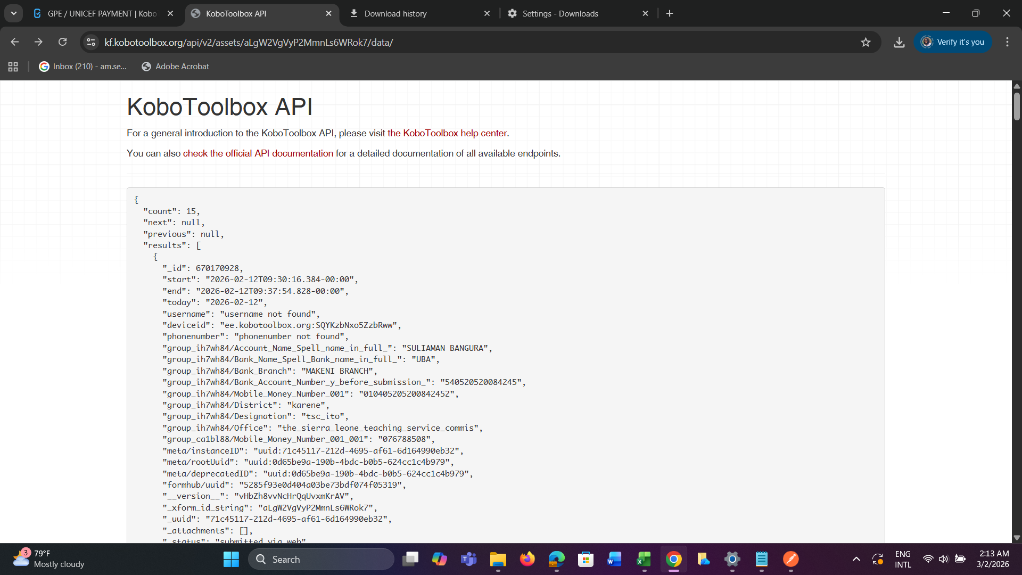This screenshot has width=1022, height=575.
Task: Launch Excel from the taskbar
Action: point(644,559)
